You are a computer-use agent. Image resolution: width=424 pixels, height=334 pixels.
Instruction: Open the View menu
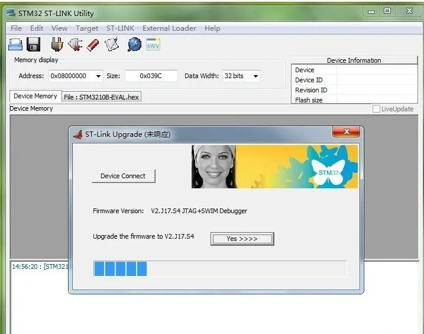[60, 28]
